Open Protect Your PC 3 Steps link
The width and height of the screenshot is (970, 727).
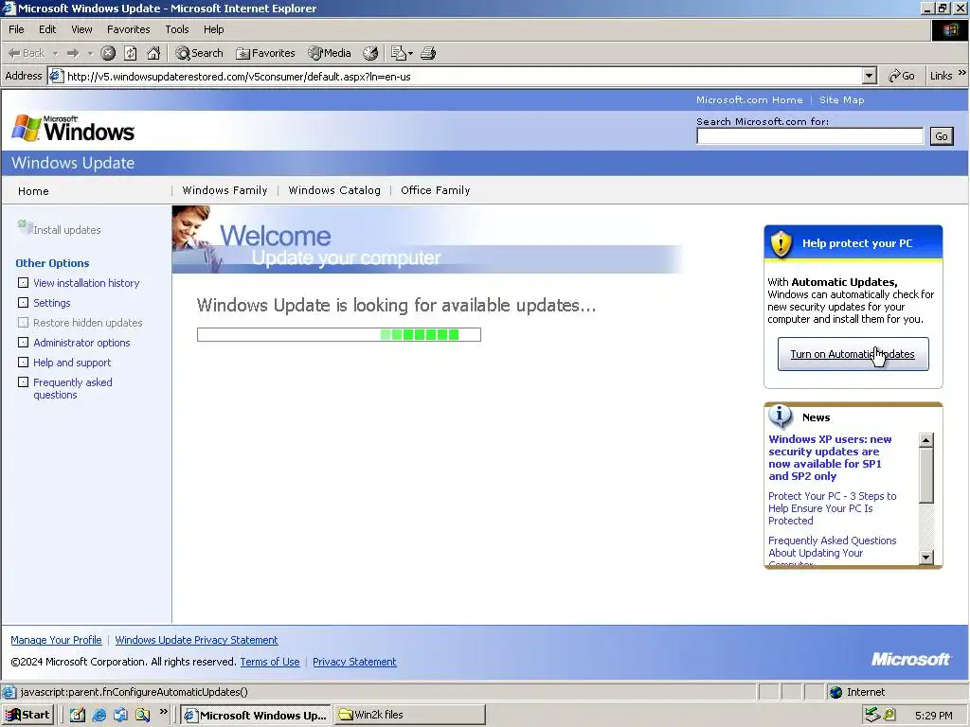click(x=832, y=508)
